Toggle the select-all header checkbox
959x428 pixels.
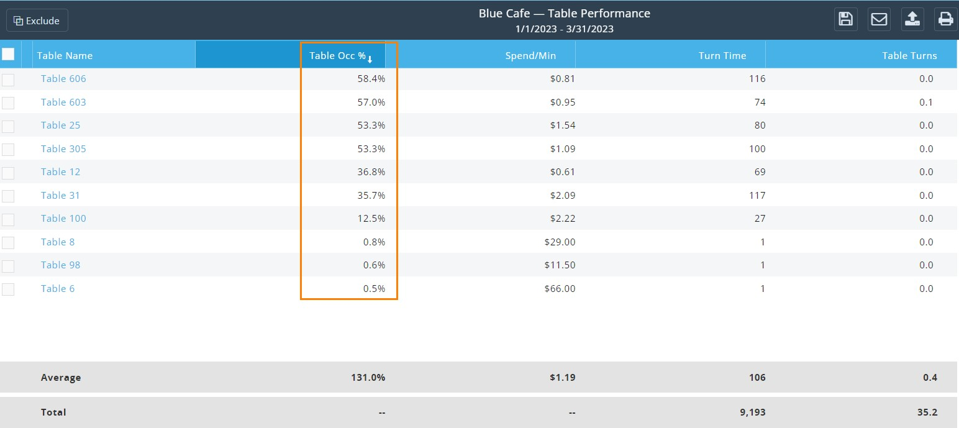(8, 55)
